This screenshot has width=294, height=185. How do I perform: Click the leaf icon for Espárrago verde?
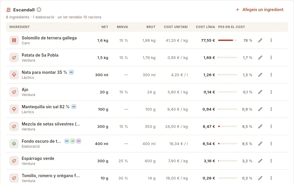pyautogui.click(x=14, y=161)
